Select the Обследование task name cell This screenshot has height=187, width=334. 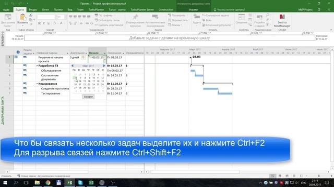pyautogui.click(x=52, y=71)
